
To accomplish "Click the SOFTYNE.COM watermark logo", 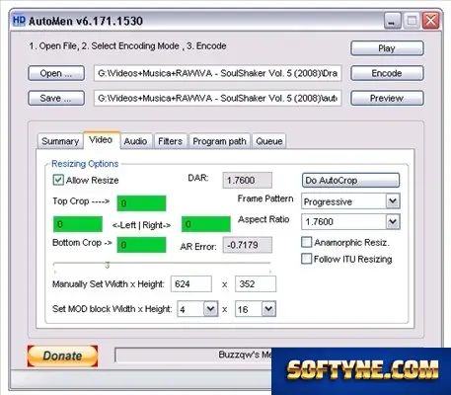I will [362, 370].
